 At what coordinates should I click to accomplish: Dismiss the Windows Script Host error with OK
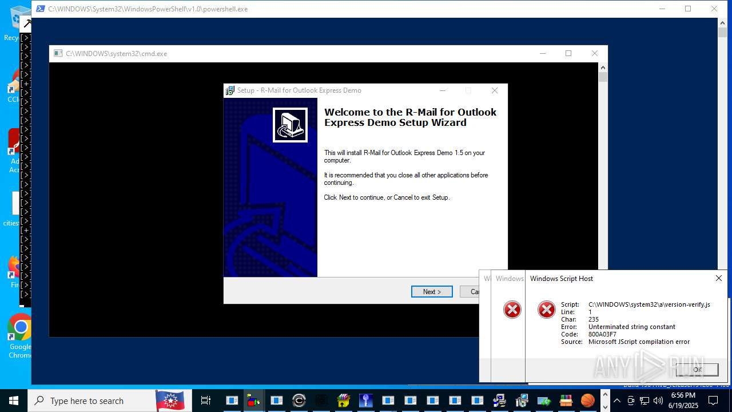(697, 370)
